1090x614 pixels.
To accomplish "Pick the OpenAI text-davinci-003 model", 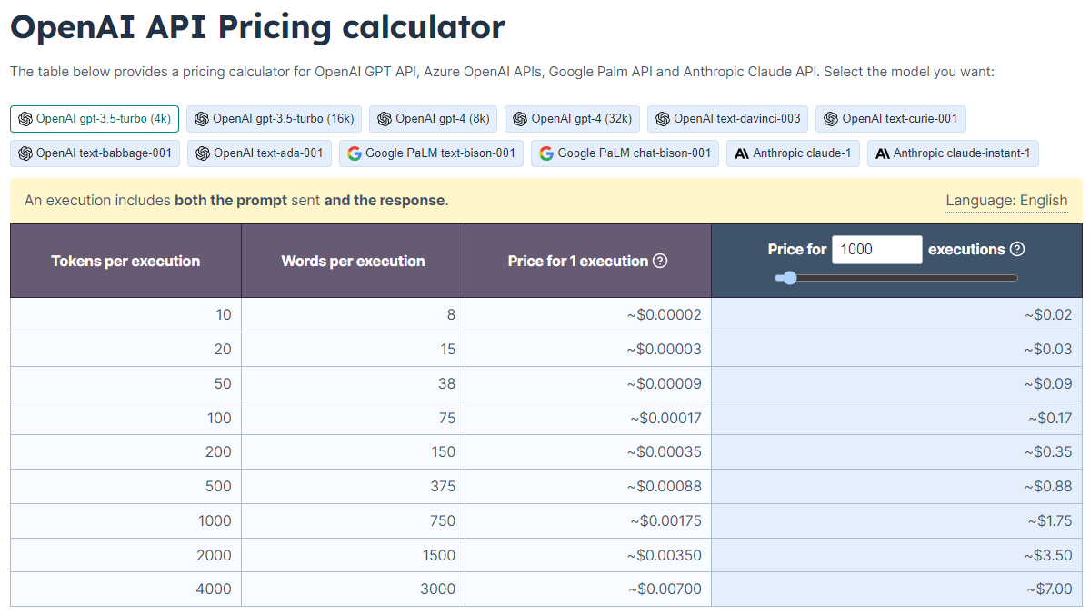I will [x=728, y=119].
